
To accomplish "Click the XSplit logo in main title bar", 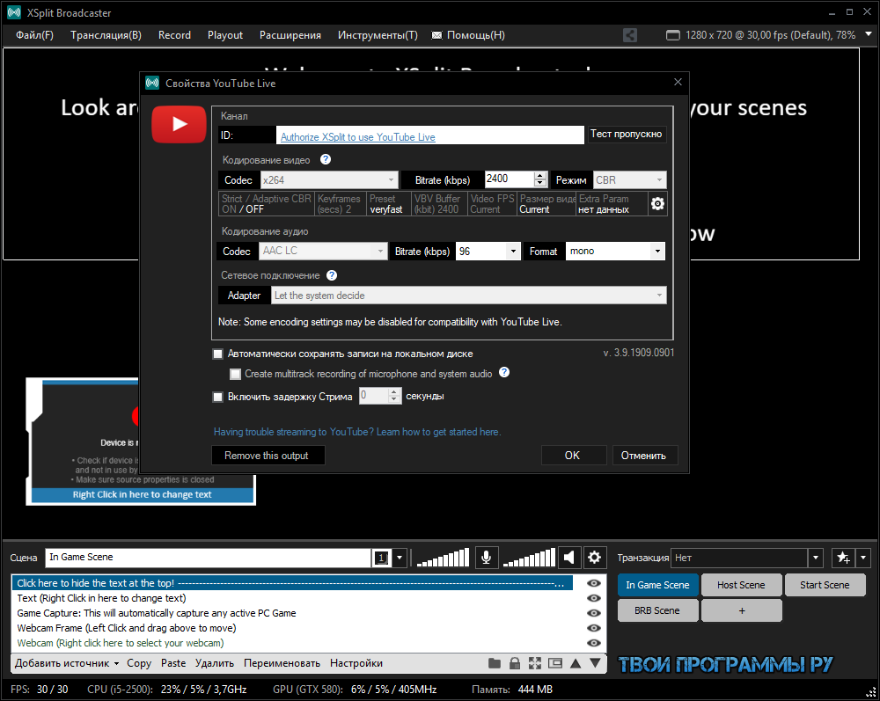I will click(x=14, y=12).
